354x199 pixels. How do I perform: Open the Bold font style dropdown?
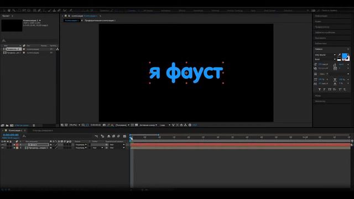click(x=325, y=59)
